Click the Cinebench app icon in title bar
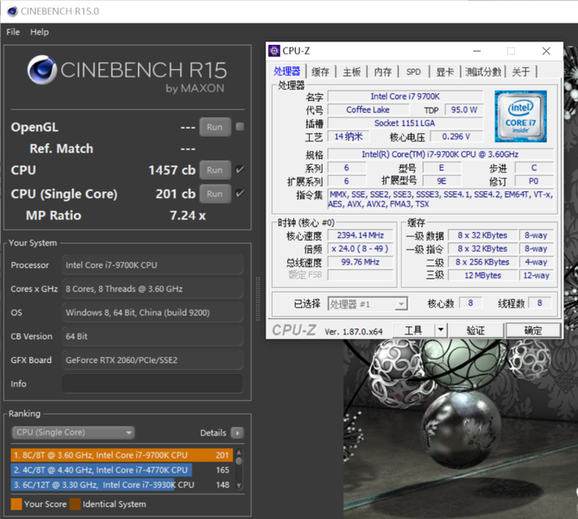 point(12,11)
